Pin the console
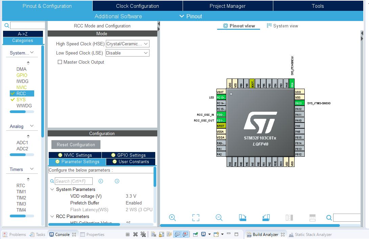369x239 pixels. [x=195, y=234]
